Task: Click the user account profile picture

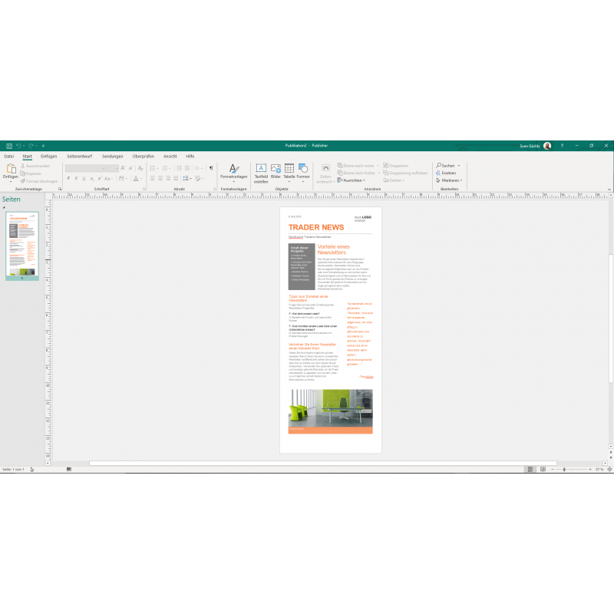Action: [547, 145]
